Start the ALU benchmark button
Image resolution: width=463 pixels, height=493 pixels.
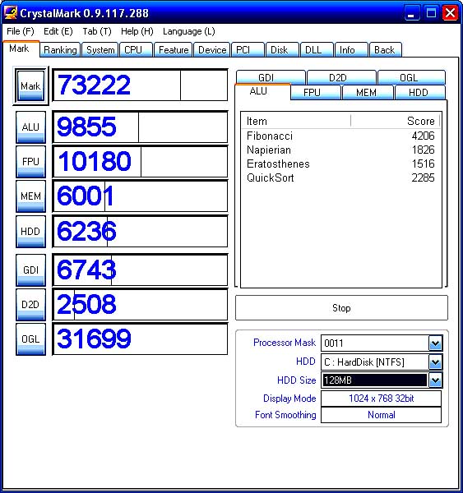30,127
